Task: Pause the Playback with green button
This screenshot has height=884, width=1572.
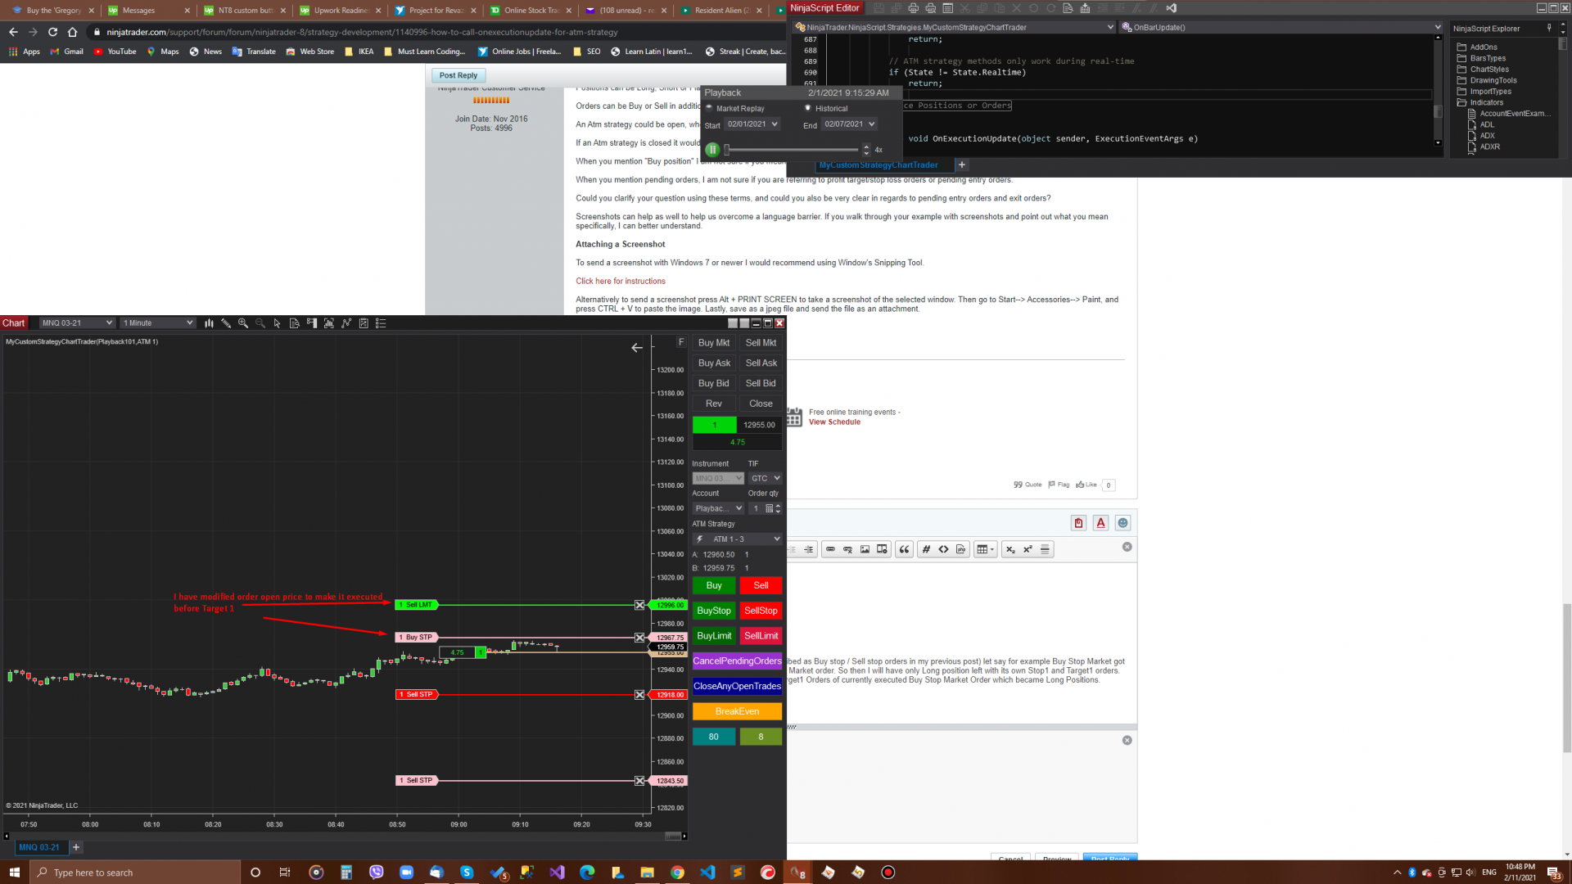Action: click(x=712, y=150)
